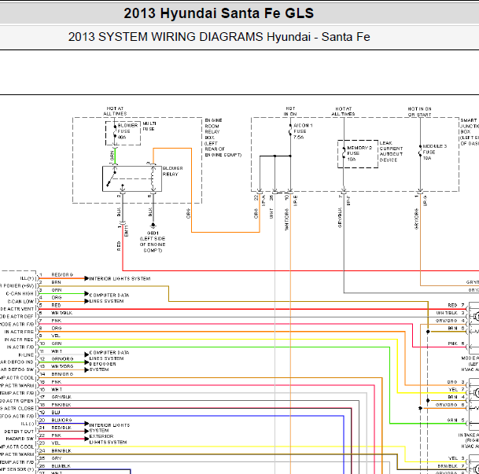Select the "BLOWER FUSE 40A" label

point(127,131)
